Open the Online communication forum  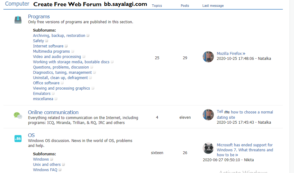click(x=53, y=112)
